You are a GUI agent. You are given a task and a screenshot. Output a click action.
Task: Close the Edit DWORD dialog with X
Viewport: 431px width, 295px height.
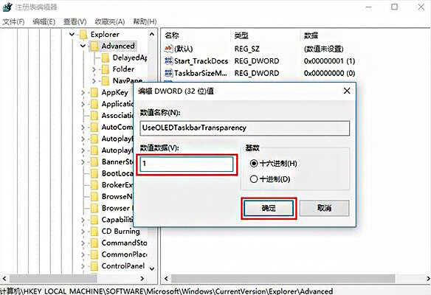[x=347, y=91]
